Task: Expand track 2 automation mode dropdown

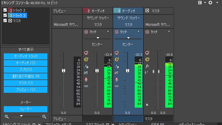Action: tap(108, 31)
